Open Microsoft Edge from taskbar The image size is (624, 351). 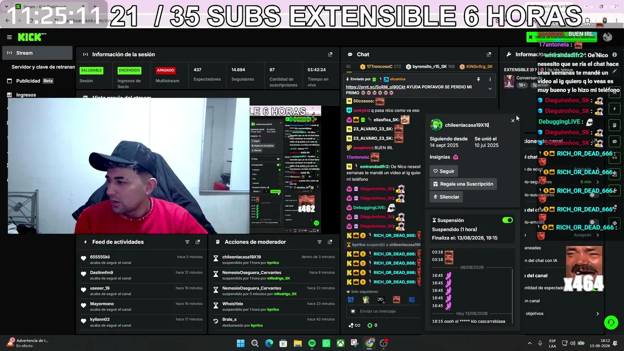(x=269, y=343)
